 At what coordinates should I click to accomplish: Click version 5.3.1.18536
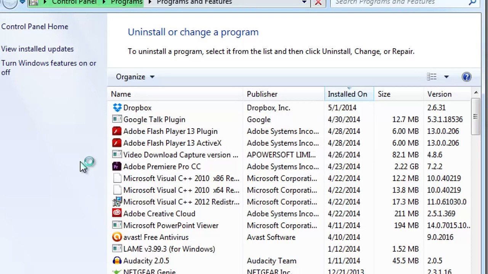(x=445, y=119)
